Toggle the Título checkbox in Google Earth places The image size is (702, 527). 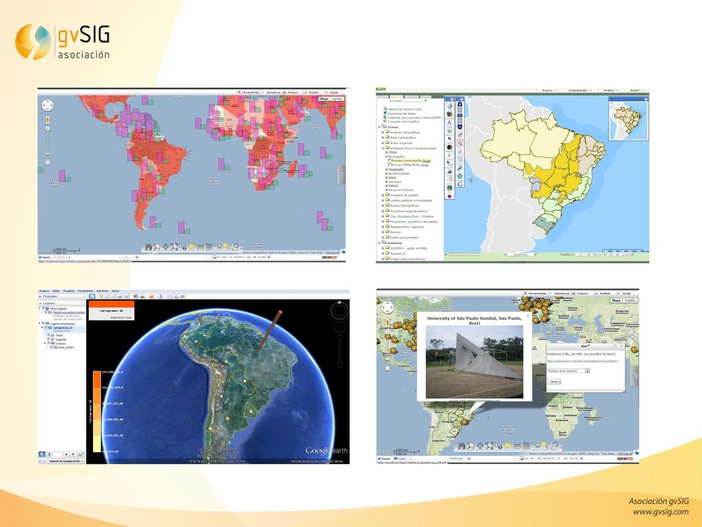[x=48, y=335]
